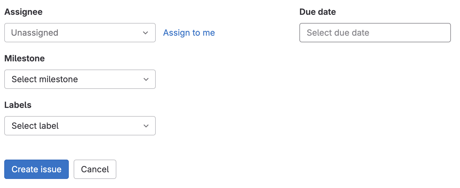The width and height of the screenshot is (460, 188).
Task: Click the Assignee field label
Action: tap(23, 12)
